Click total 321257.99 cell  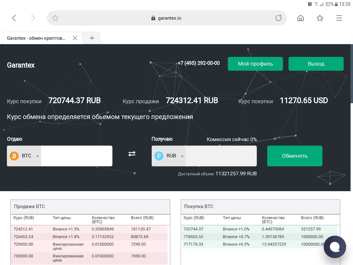[311, 229]
